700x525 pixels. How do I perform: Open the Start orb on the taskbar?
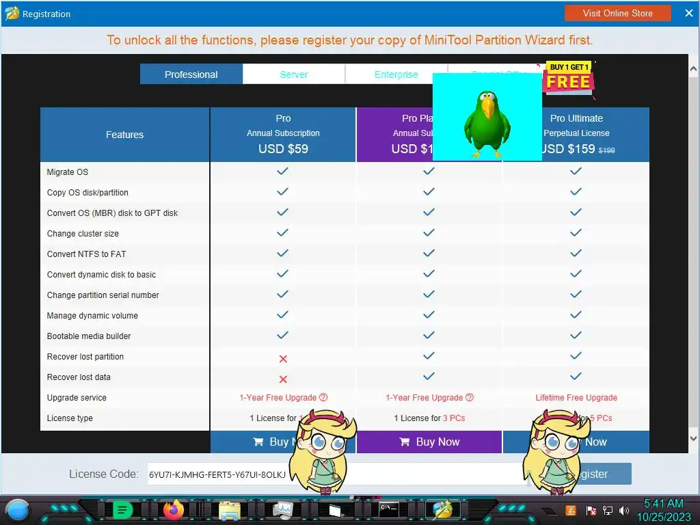(x=16, y=510)
